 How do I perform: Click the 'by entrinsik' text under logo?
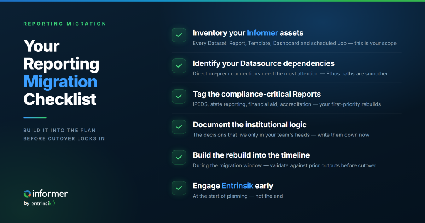click(x=39, y=203)
